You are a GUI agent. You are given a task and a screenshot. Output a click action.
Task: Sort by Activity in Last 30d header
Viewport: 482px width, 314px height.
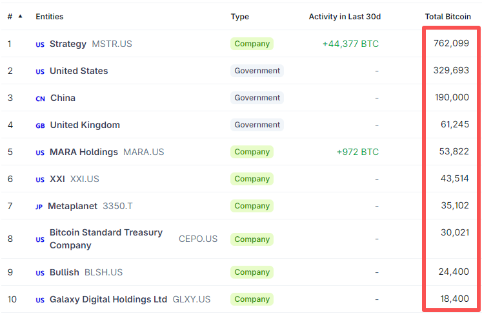click(344, 17)
